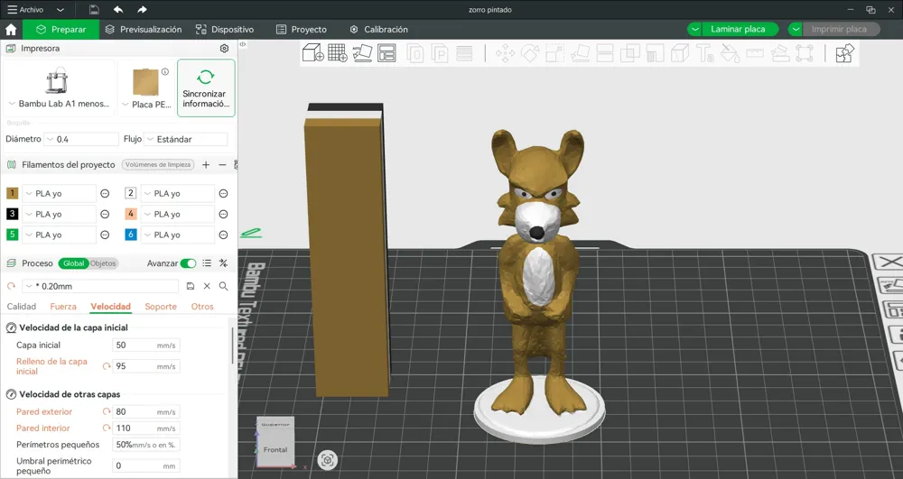903x479 pixels.
Task: Open the Proyecto tab
Action: coord(302,30)
